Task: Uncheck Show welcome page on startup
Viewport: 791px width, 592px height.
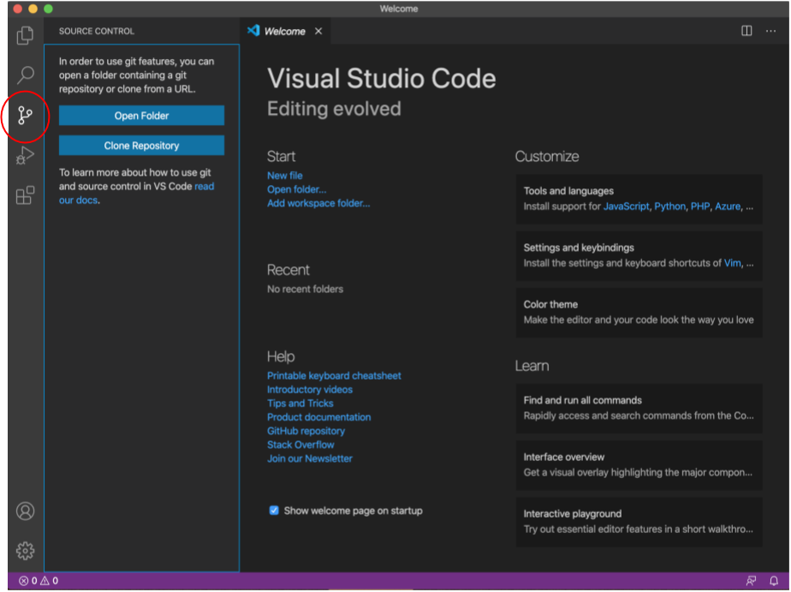Action: 274,511
